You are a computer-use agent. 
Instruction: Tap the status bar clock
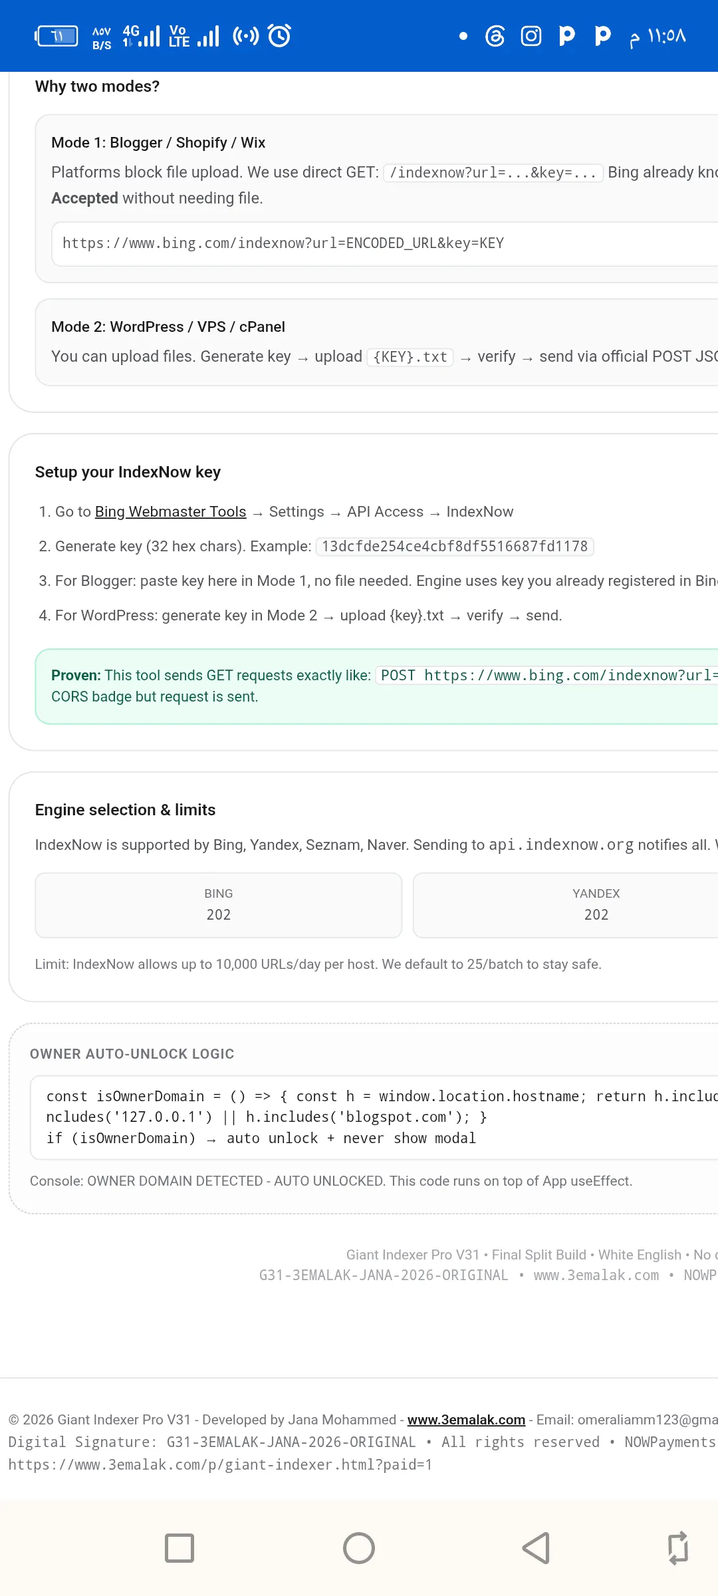click(x=658, y=36)
